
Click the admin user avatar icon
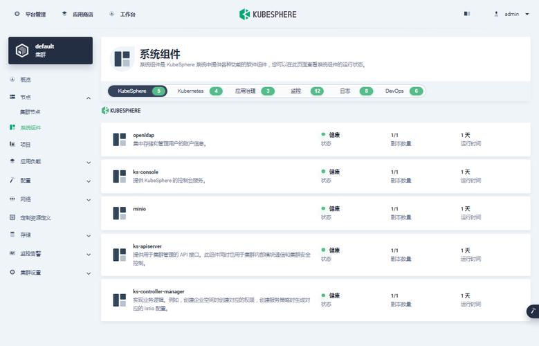pos(496,14)
